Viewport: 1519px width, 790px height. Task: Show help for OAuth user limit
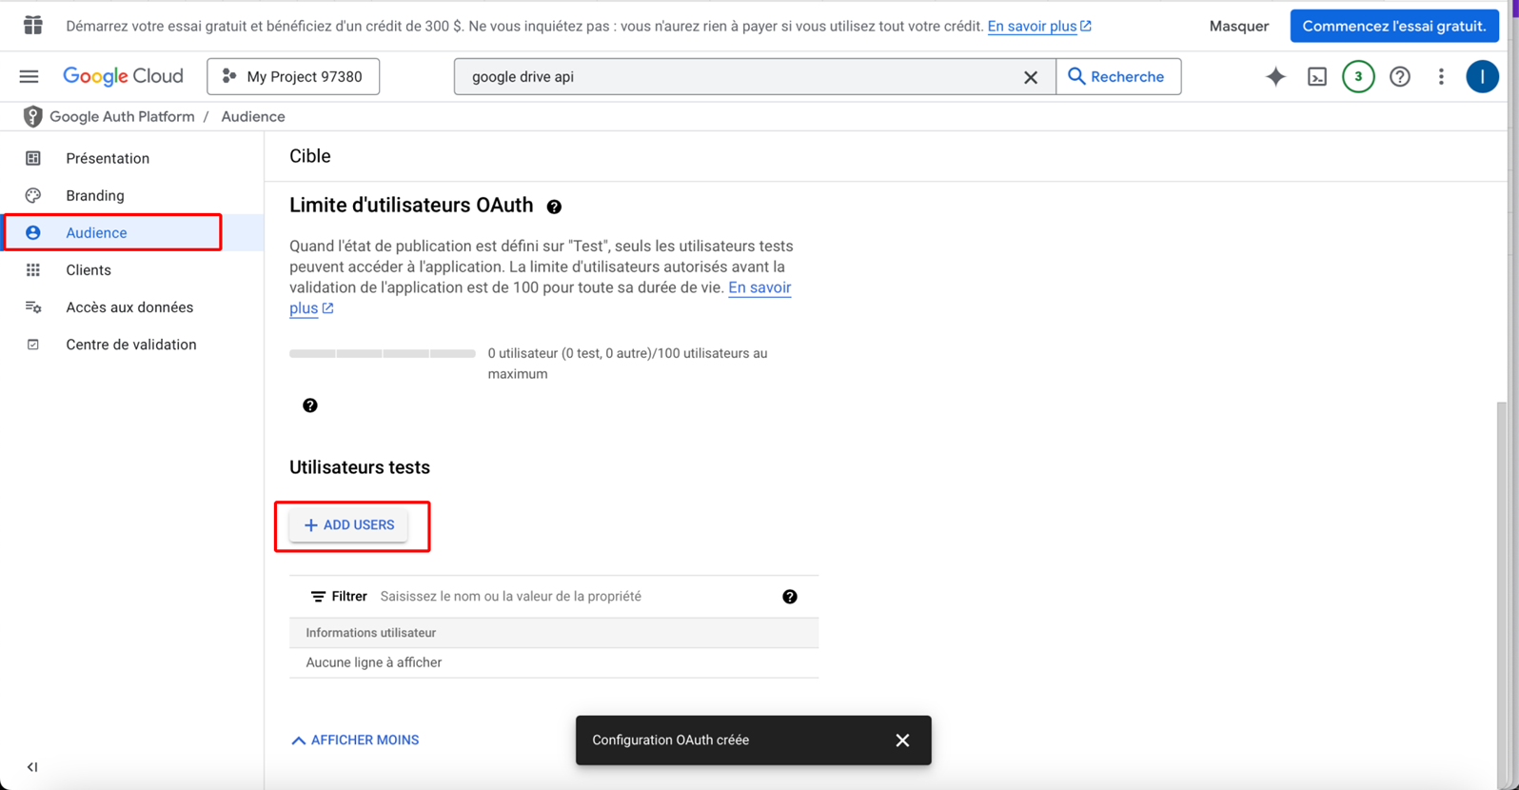click(554, 207)
